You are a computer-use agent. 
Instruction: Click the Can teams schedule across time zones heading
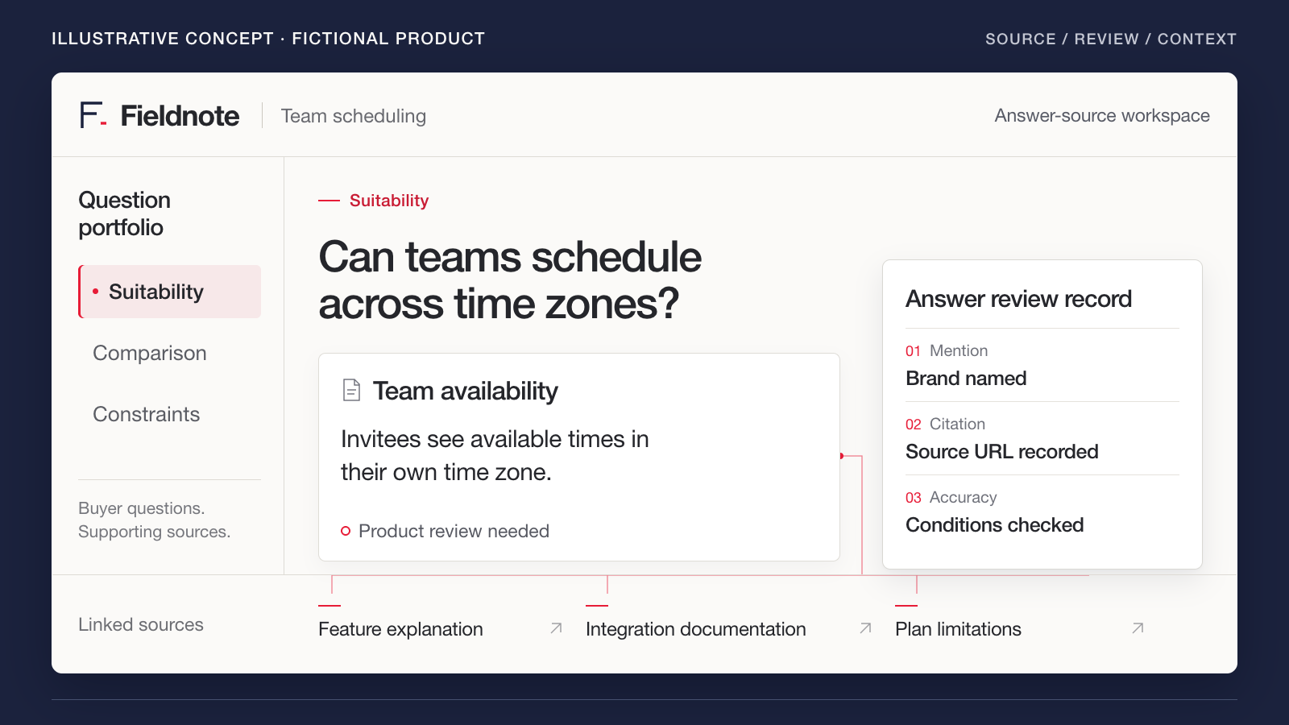tap(510, 280)
